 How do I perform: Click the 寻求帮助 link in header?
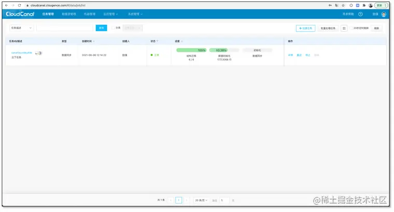(x=348, y=14)
